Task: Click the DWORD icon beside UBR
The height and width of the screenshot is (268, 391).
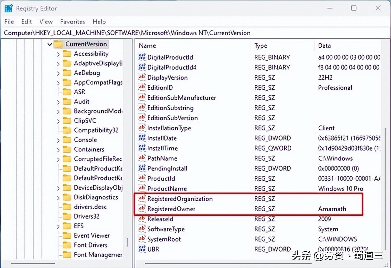Action: pos(142,249)
